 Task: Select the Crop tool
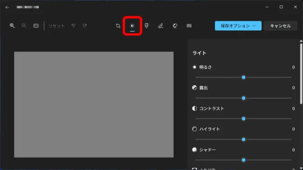[118, 26]
